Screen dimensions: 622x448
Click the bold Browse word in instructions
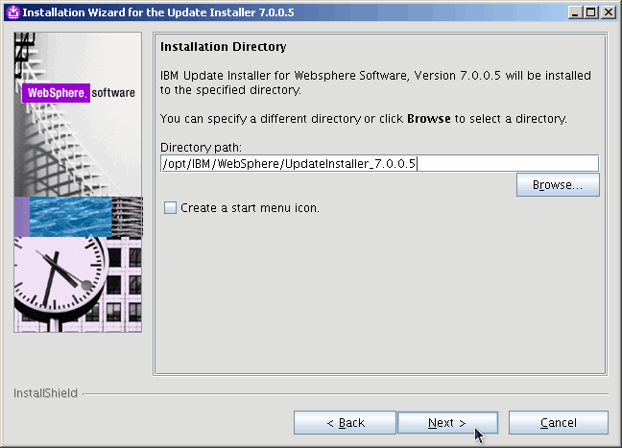tap(429, 119)
